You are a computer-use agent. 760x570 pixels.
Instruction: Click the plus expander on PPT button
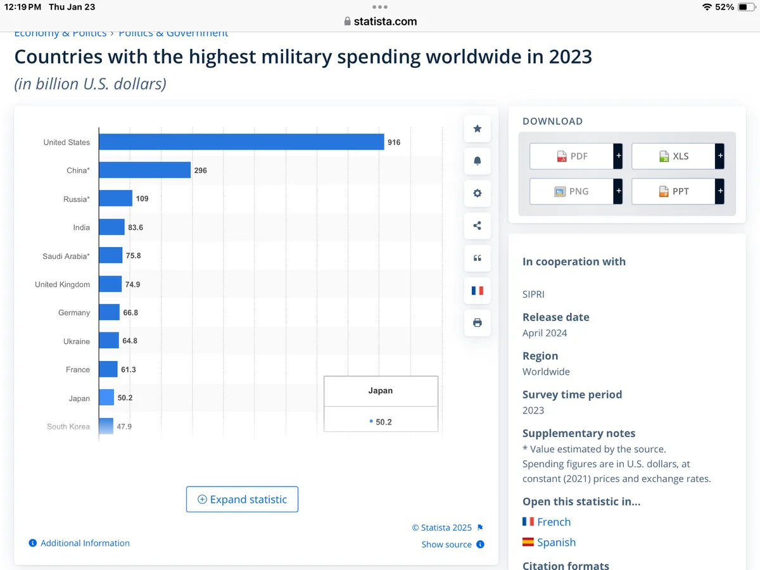coord(720,191)
